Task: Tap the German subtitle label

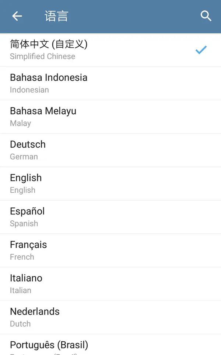Action: [24, 156]
